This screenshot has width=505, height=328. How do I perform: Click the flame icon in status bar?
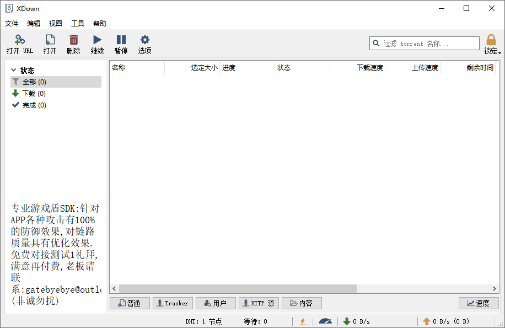[x=303, y=321]
